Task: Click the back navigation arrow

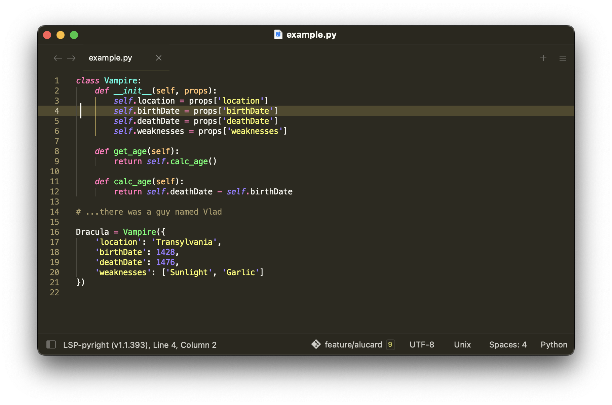Action: [58, 58]
